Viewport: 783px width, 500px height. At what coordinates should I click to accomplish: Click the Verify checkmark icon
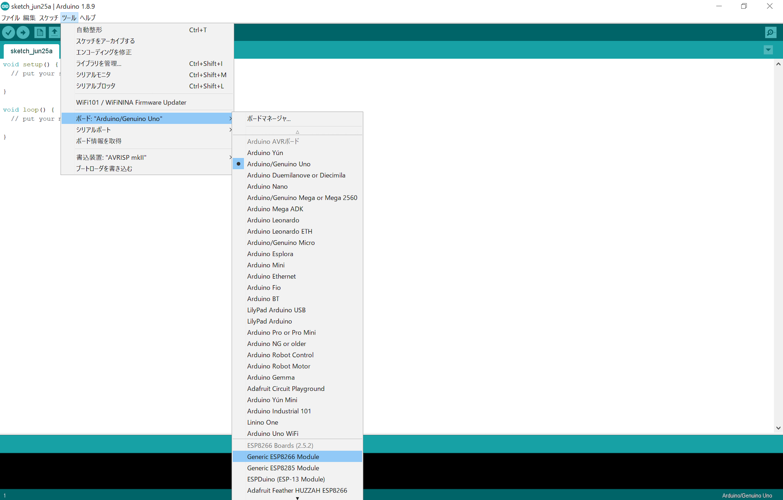tap(9, 32)
